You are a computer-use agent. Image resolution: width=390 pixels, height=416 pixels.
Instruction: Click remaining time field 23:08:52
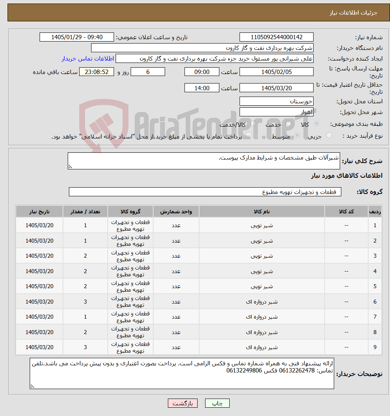coord(97,72)
